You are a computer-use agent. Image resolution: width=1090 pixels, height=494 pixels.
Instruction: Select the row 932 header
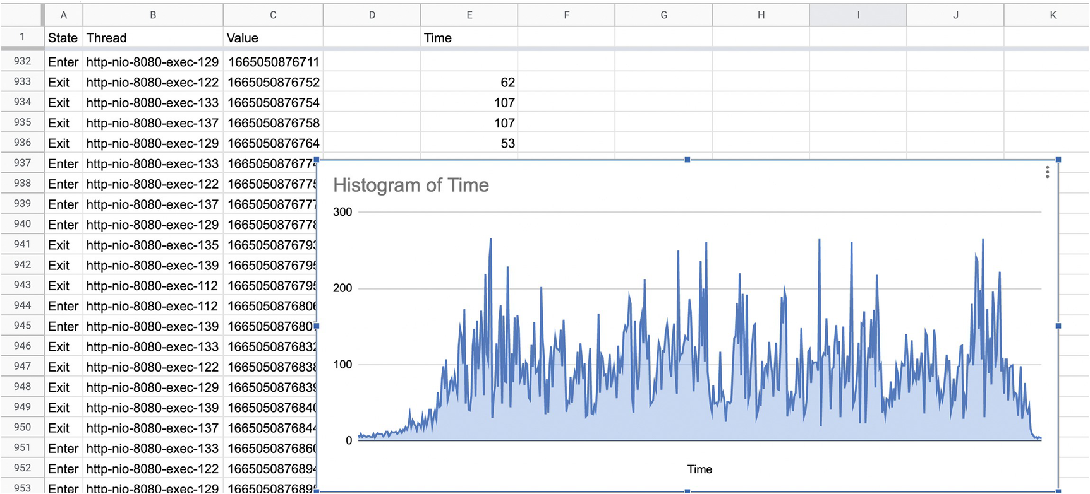click(x=22, y=61)
